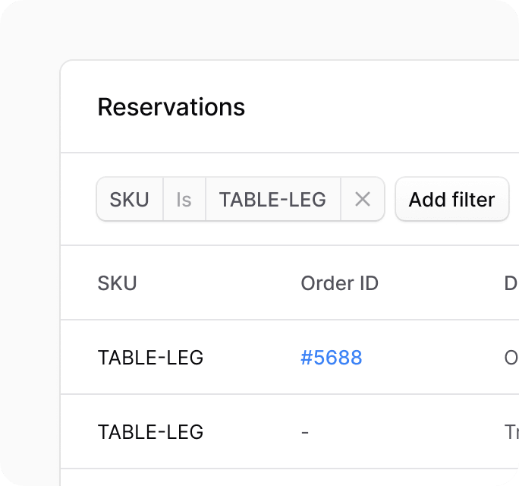Open order #5688 link
This screenshot has width=519, height=486.
point(332,358)
